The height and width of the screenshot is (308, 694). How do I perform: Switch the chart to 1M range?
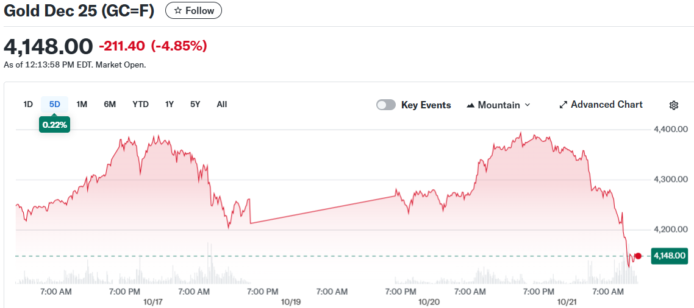[x=82, y=104]
